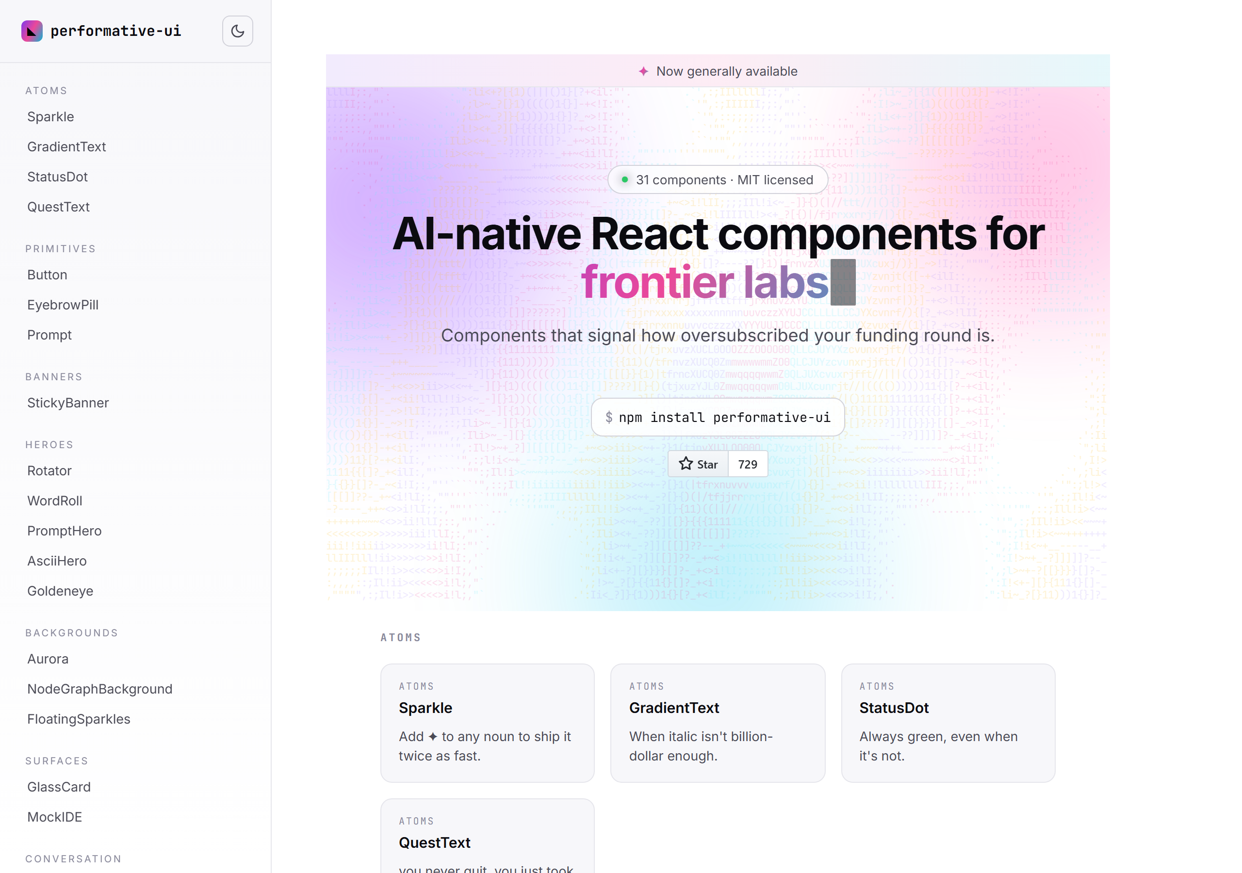Open the QuestText atom card
The image size is (1242, 873).
click(488, 836)
